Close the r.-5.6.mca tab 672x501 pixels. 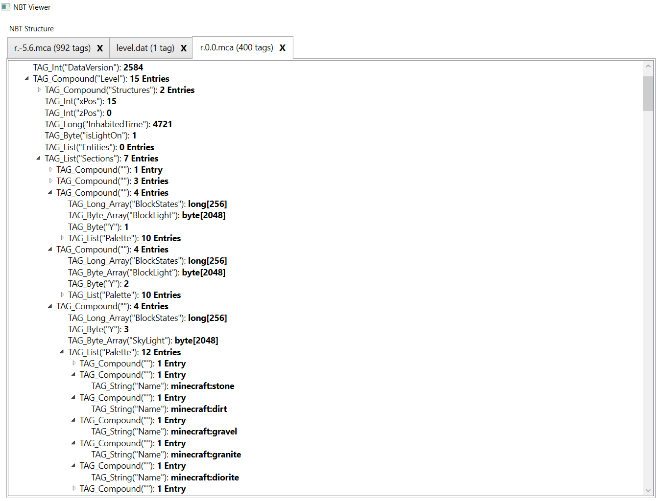[x=100, y=48]
